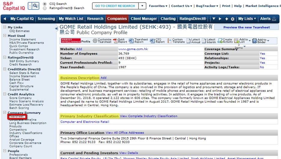Image resolution: width=281 pixels, height=159 pixels.
Task: Click View Details for investors
Action: [x=129, y=153]
